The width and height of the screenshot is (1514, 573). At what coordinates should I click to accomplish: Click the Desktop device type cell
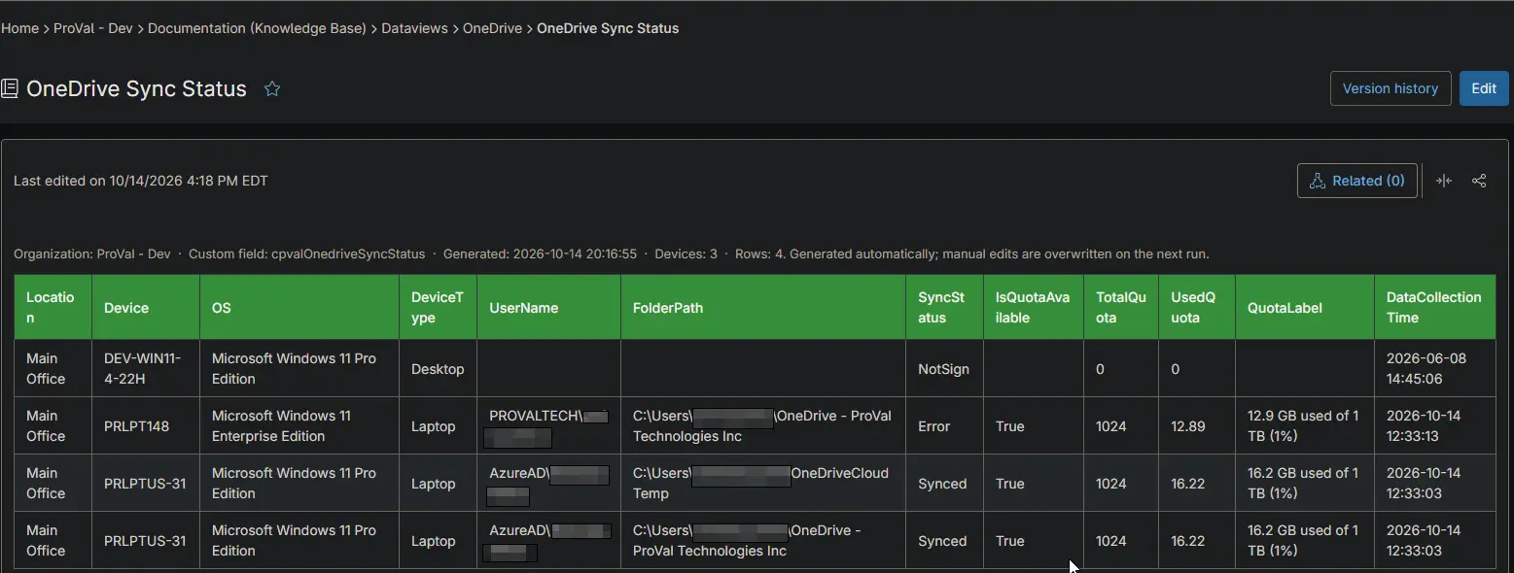point(439,368)
